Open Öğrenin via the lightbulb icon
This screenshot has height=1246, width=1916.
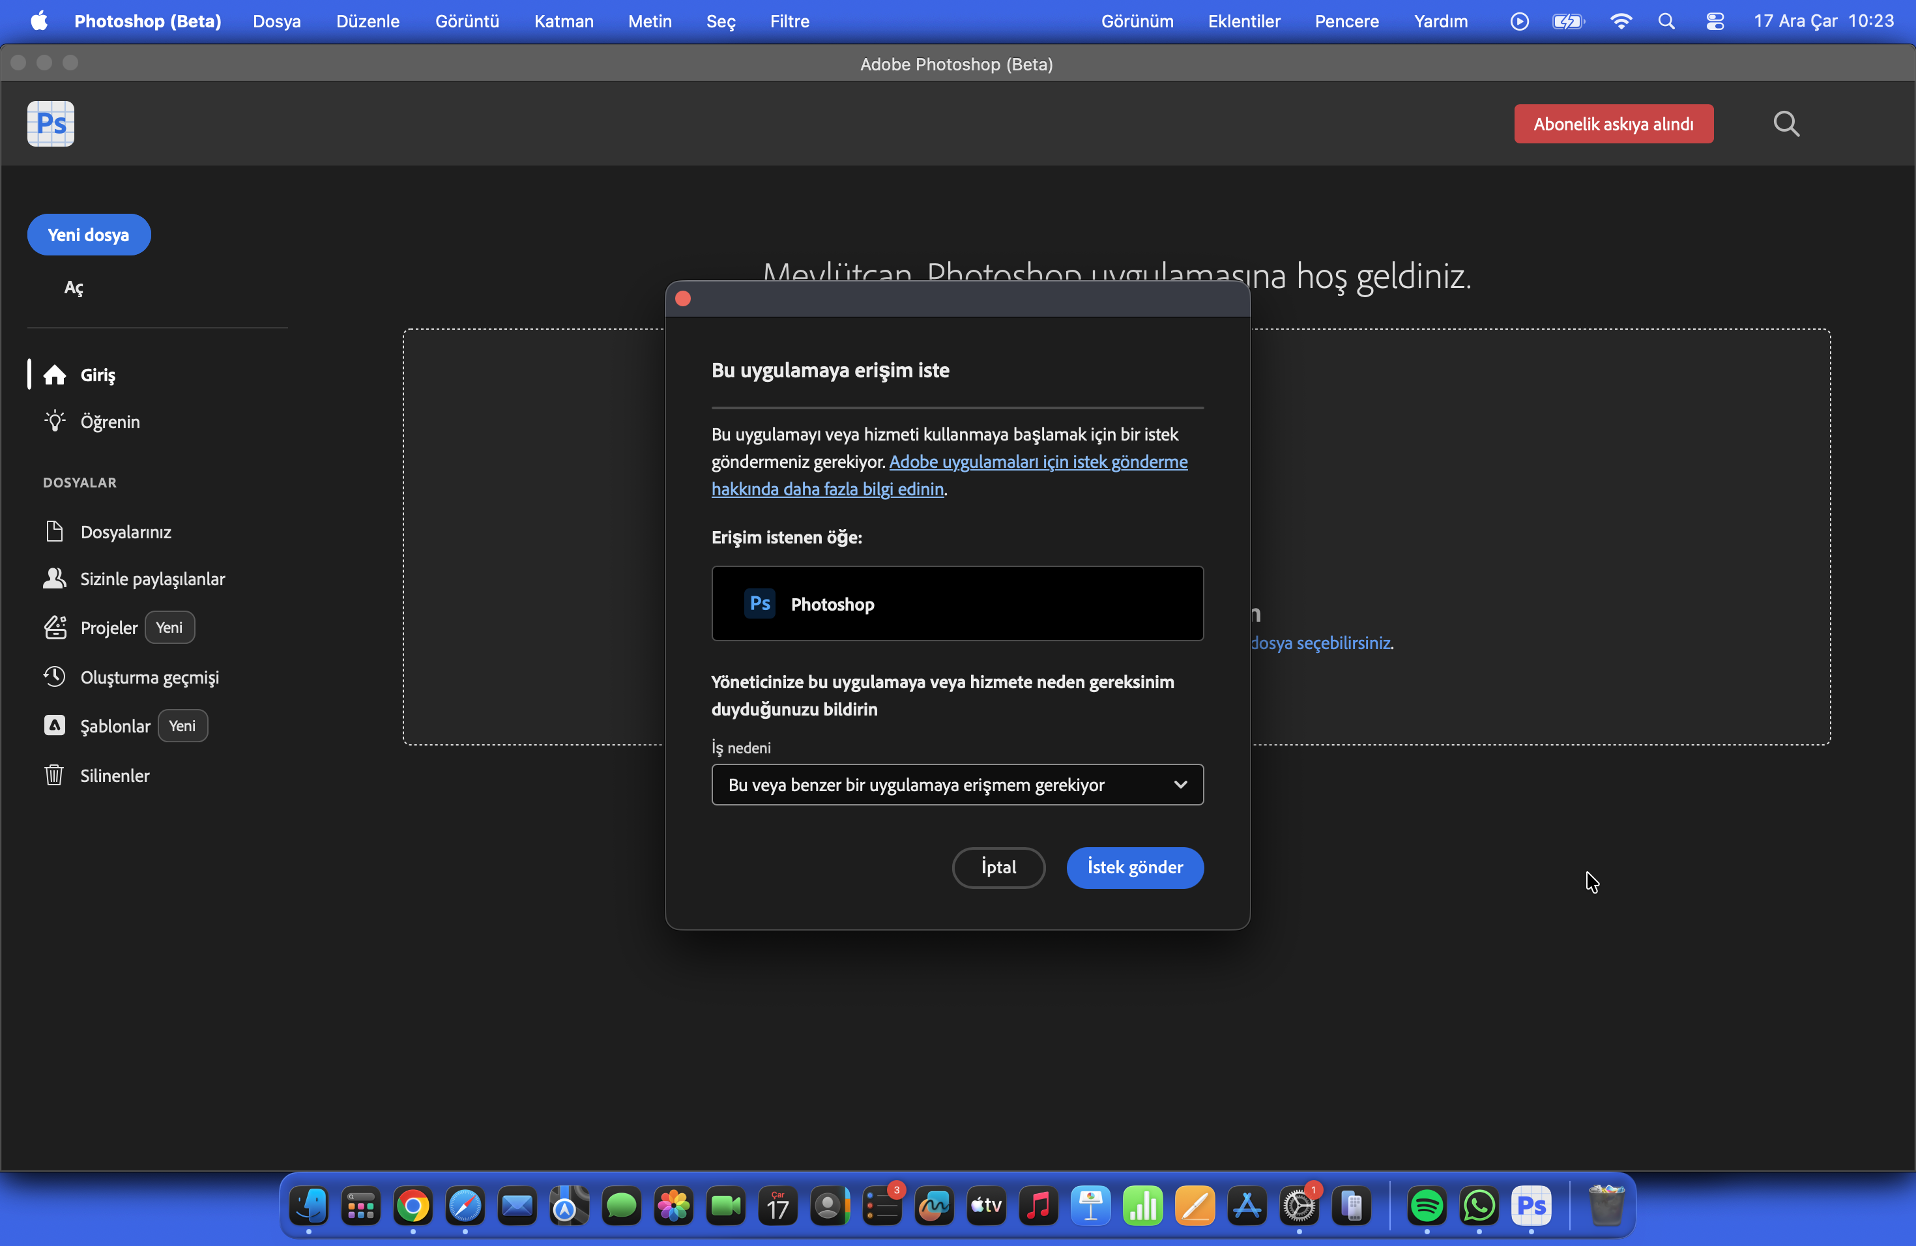pyautogui.click(x=55, y=422)
